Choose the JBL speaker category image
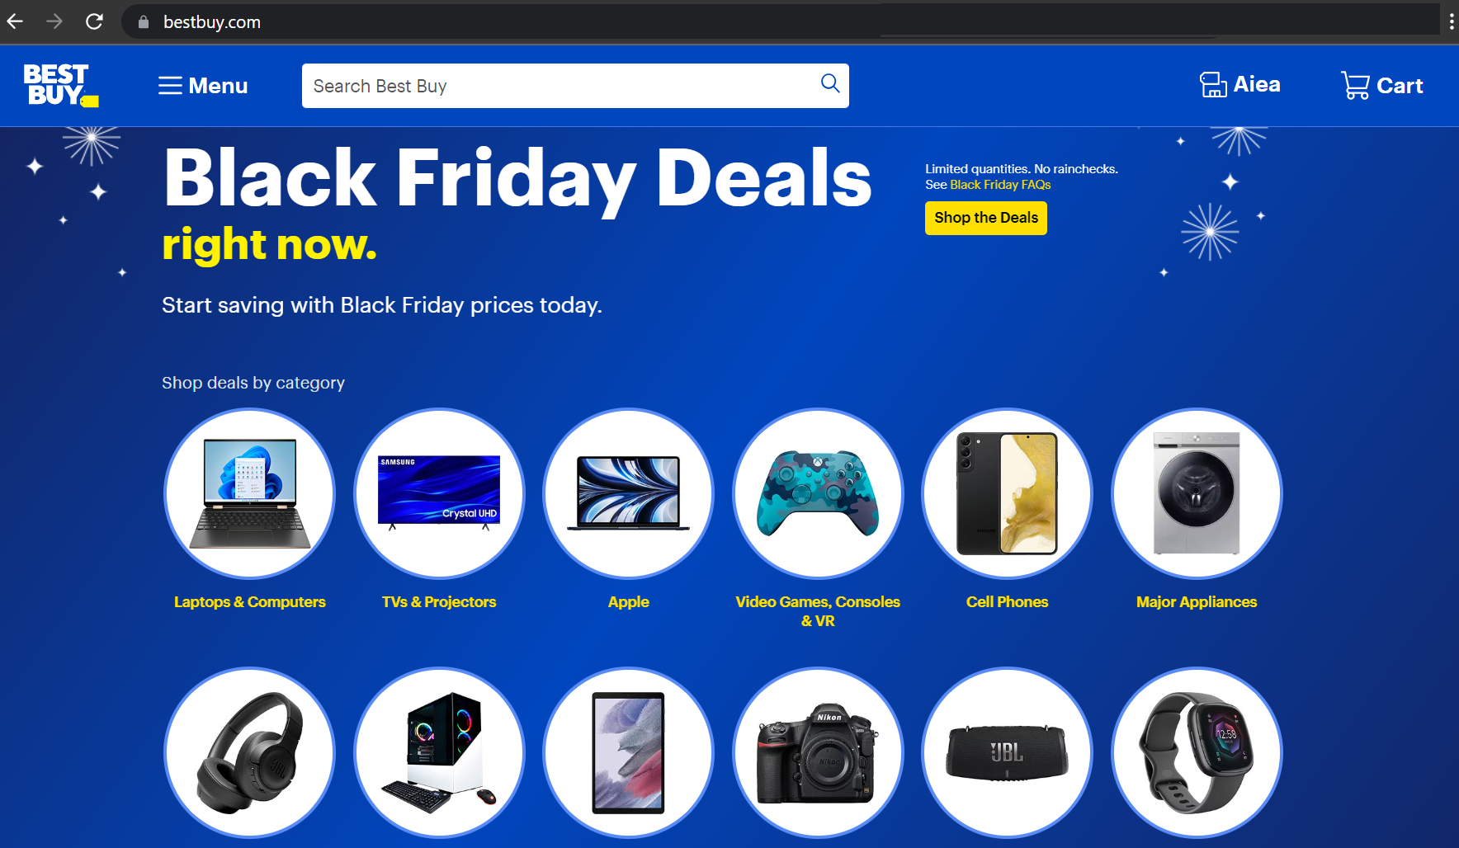Image resolution: width=1459 pixels, height=848 pixels. tap(1007, 752)
